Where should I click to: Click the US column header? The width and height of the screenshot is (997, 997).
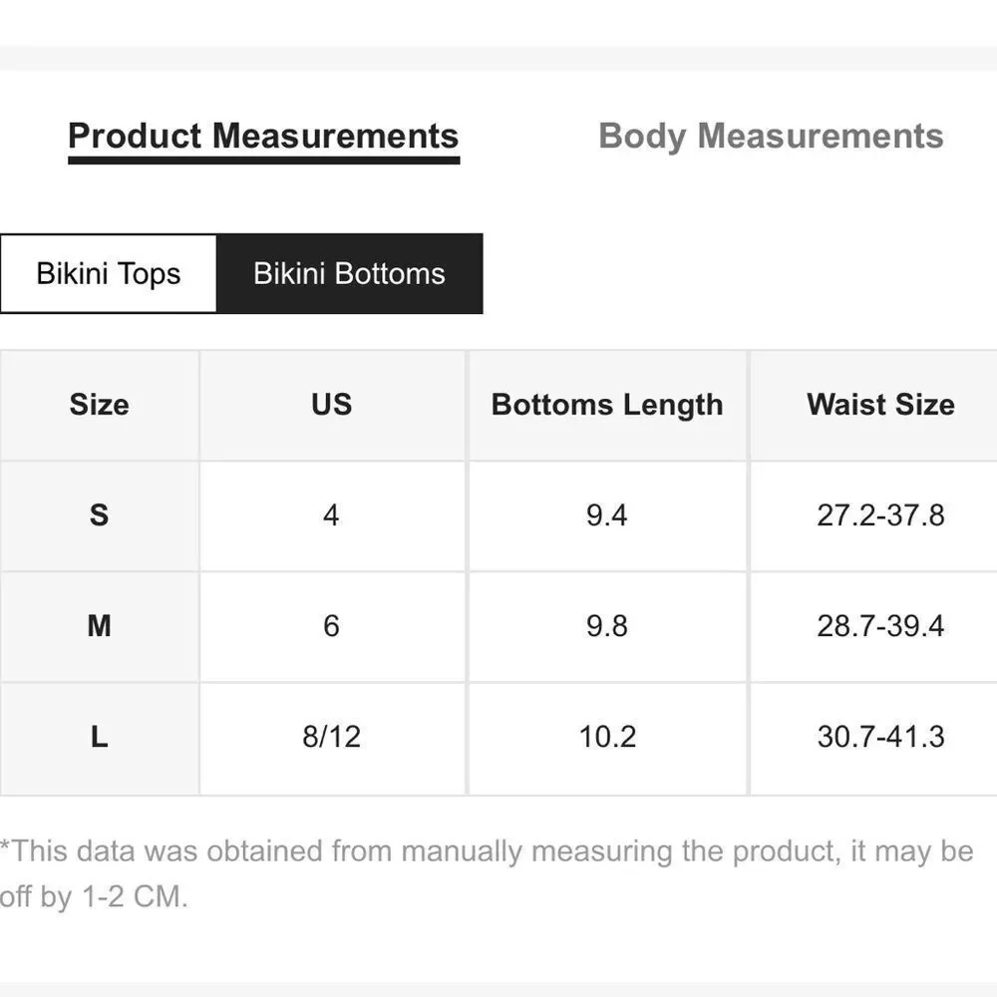point(332,405)
